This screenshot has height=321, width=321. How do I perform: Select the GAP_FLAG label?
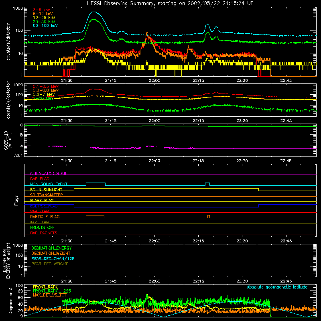39,179
